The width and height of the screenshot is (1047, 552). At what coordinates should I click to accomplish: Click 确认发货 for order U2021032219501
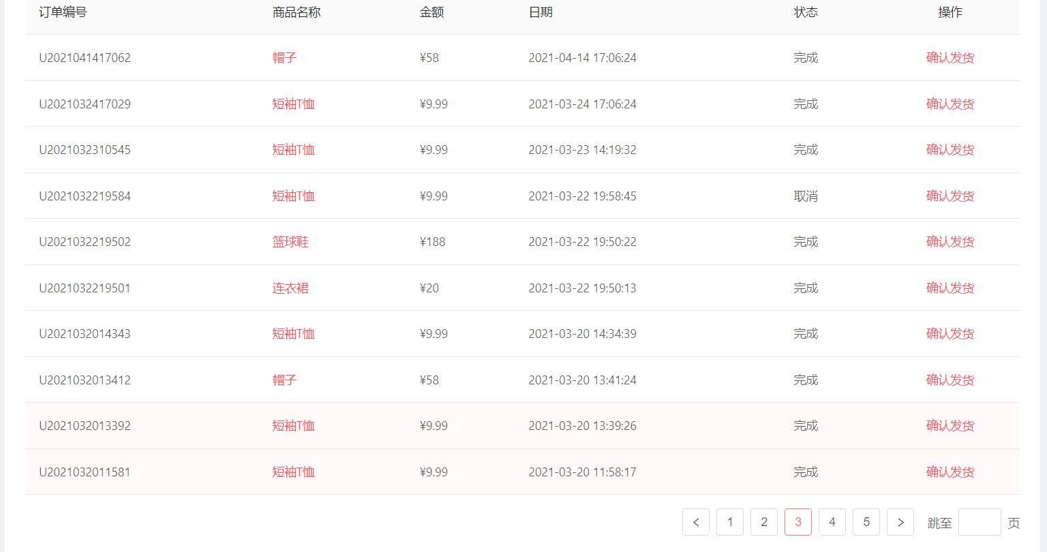(x=950, y=288)
